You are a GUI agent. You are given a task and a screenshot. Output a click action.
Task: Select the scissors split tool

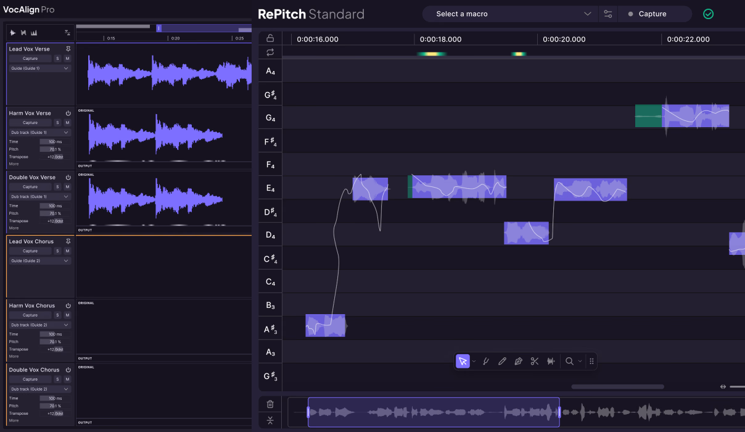[x=535, y=362]
